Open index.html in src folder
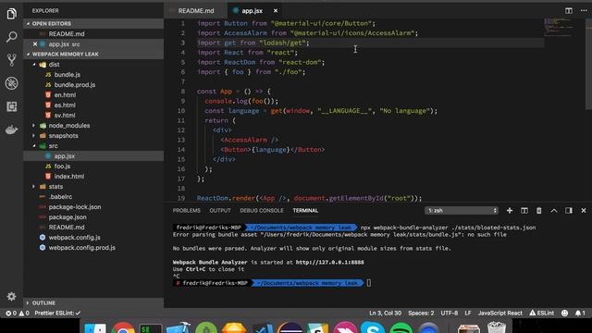Viewport: 592px width, 333px height. (69, 177)
